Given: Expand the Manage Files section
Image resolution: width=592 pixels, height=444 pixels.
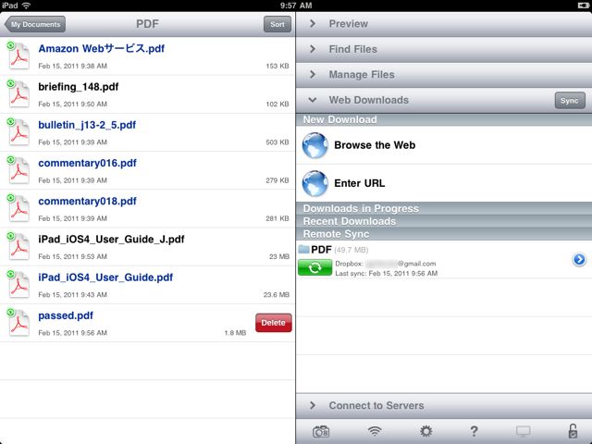Looking at the screenshot, I should tap(444, 75).
